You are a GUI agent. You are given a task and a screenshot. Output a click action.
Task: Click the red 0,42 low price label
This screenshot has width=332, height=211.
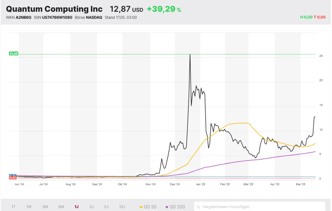[13, 178]
